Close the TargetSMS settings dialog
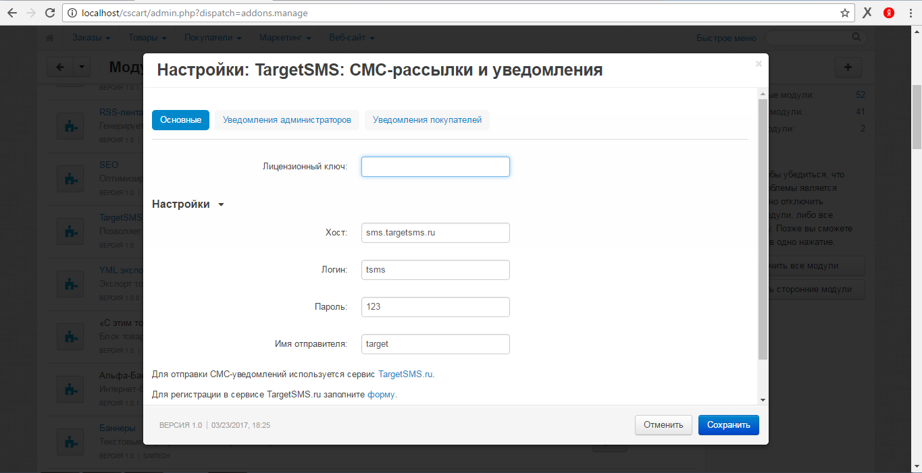922x473 pixels. (x=759, y=63)
